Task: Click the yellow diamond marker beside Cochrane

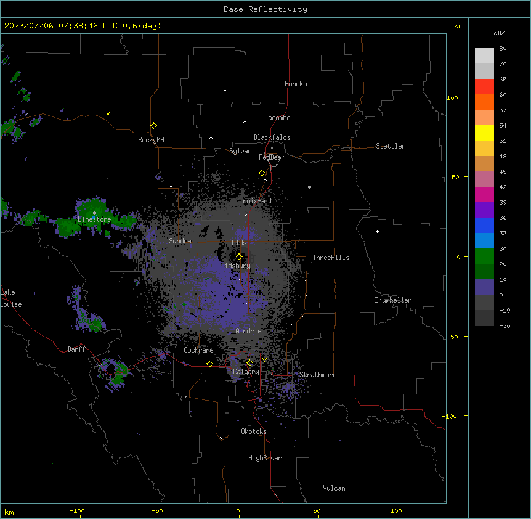Action: tap(209, 364)
